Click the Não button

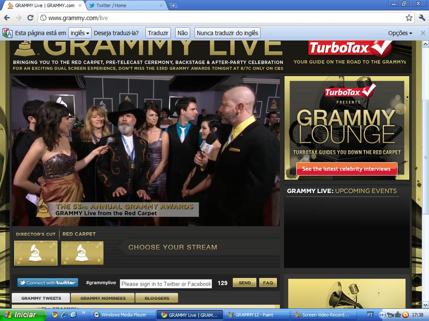(x=183, y=33)
